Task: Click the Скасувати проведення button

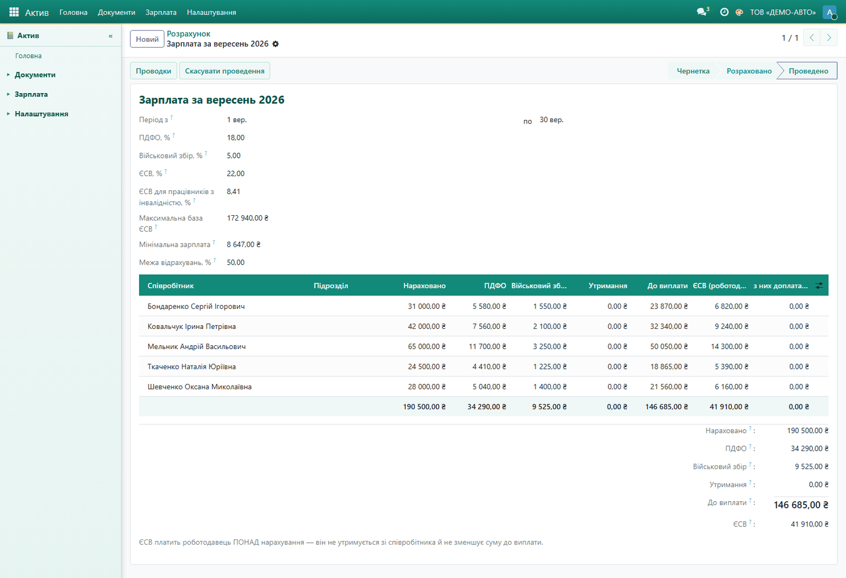Action: 225,71
